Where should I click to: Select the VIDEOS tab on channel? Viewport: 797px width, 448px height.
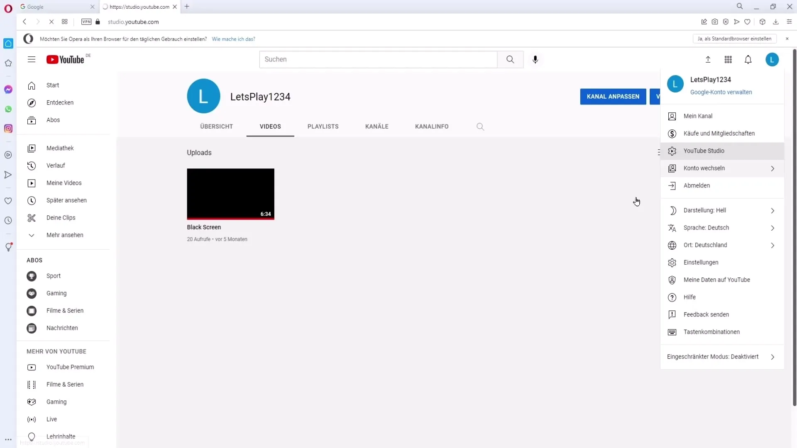270,127
